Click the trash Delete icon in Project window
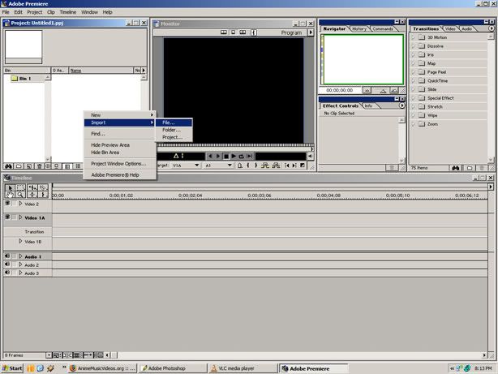The image size is (498, 374). pyautogui.click(x=39, y=166)
